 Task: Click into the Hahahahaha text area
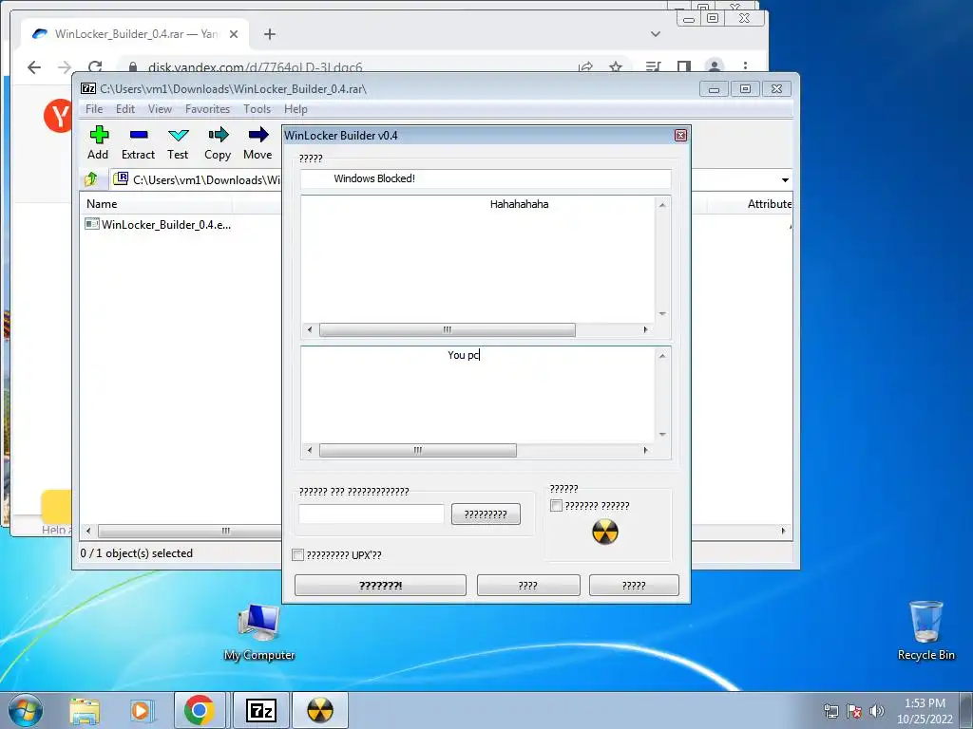point(478,260)
